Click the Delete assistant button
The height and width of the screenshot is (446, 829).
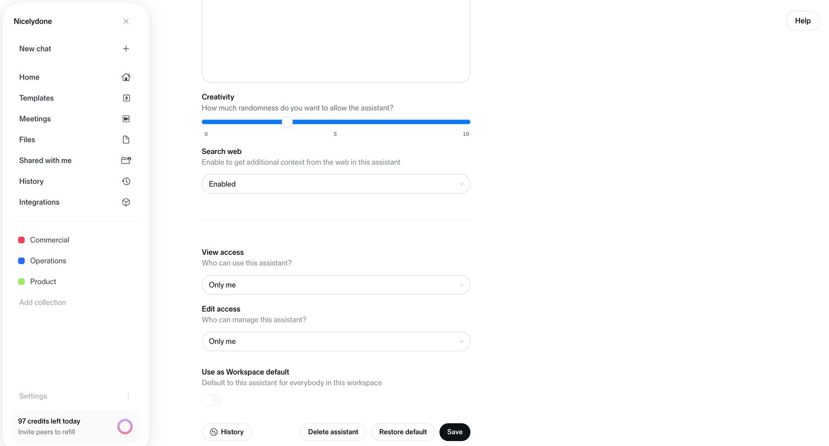coord(333,432)
